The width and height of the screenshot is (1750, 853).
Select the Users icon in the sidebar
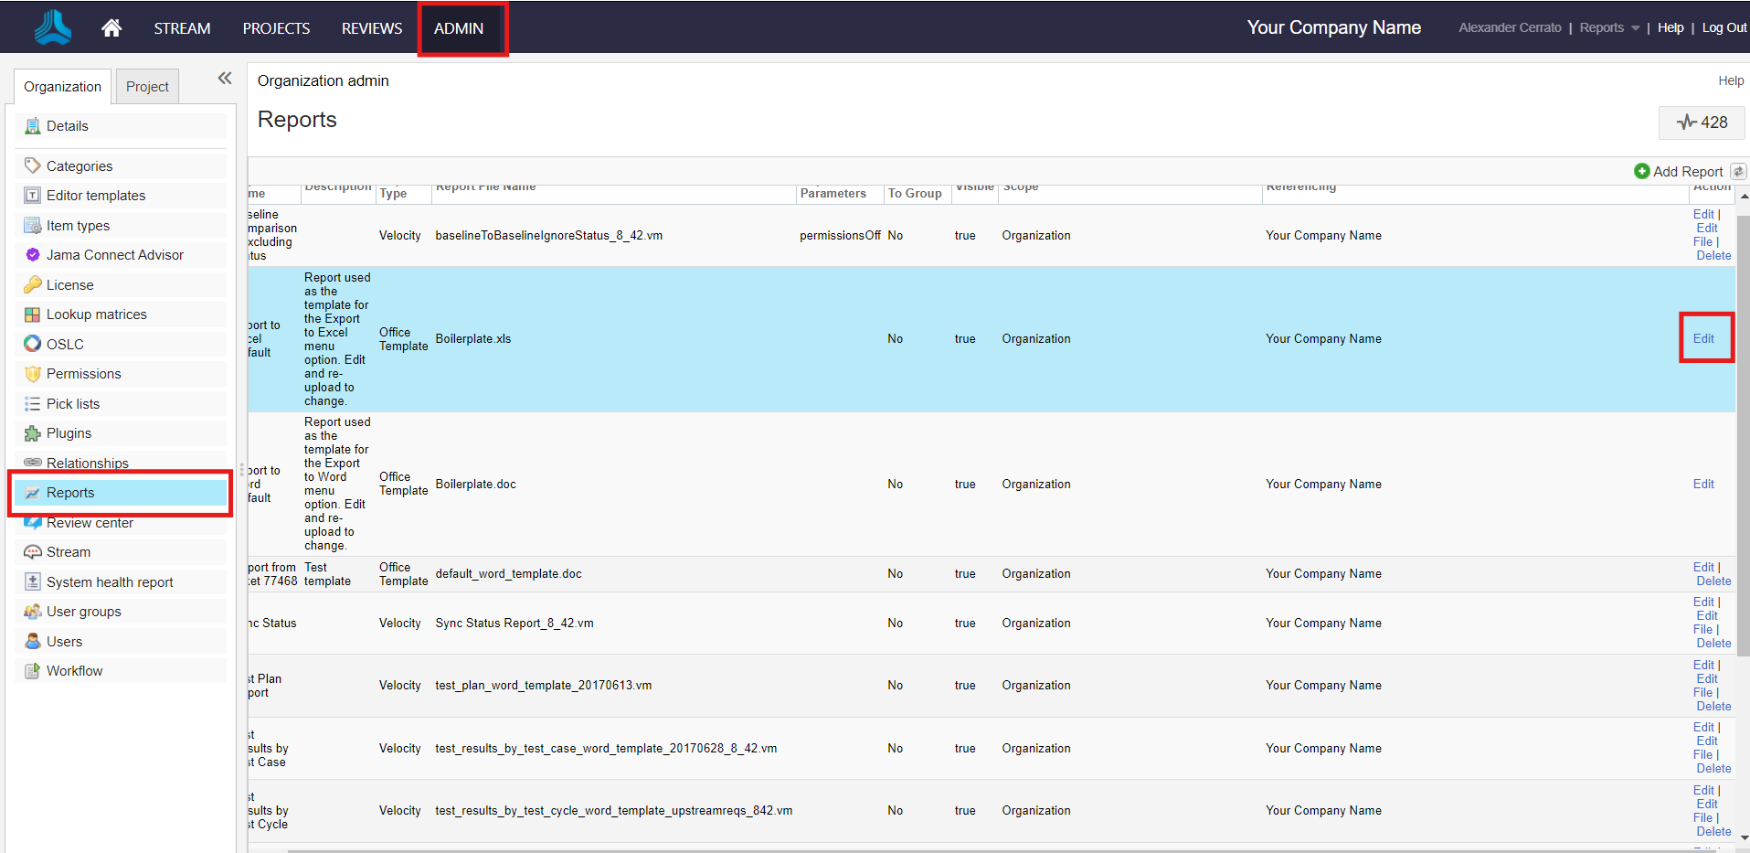coord(33,641)
